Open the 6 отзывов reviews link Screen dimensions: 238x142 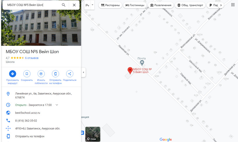32,58
